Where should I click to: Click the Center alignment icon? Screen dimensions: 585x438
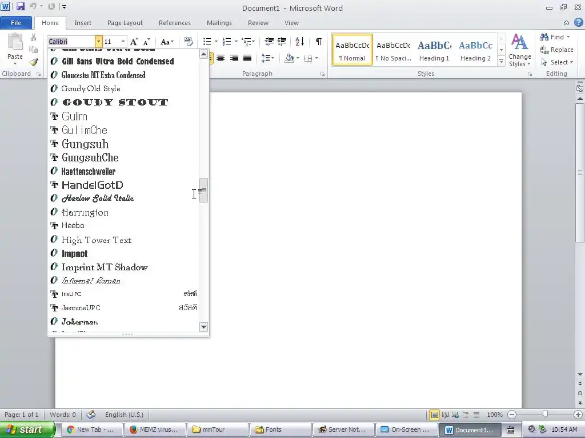click(221, 58)
